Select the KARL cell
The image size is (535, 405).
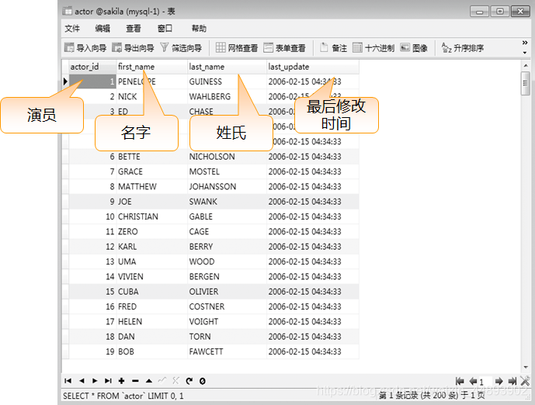[152, 247]
